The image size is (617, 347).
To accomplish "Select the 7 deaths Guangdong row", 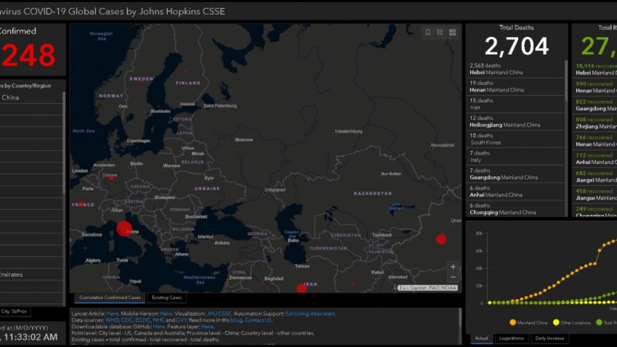I will coord(515,174).
